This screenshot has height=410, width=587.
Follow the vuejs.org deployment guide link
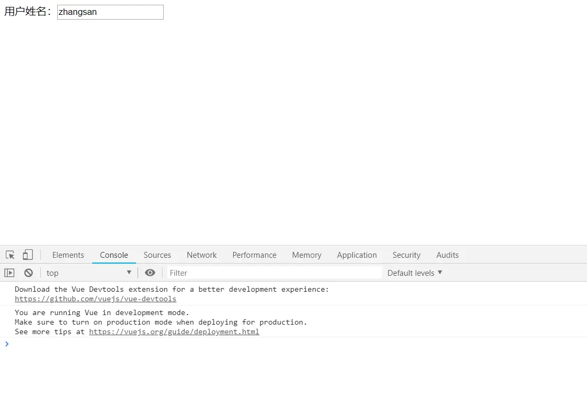coord(174,332)
